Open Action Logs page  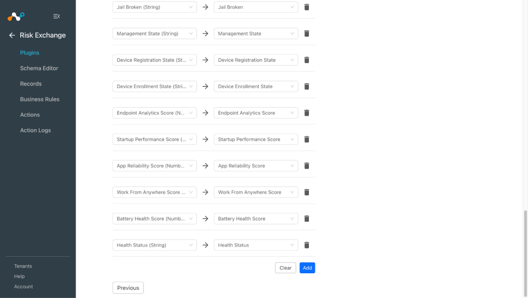(x=36, y=130)
